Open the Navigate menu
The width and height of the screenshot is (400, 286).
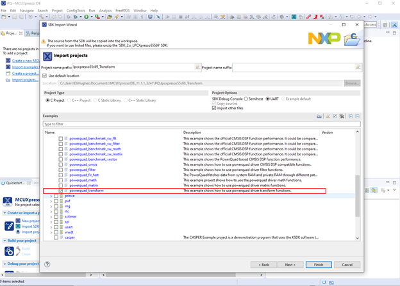pyautogui.click(x=27, y=11)
